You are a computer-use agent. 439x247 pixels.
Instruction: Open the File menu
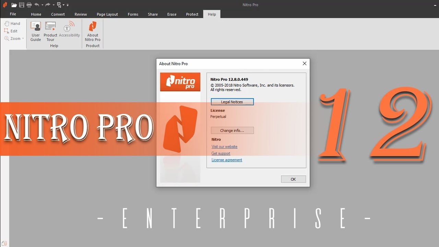pos(13,14)
